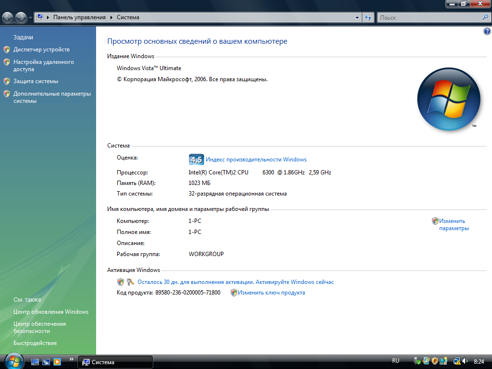Click the 8:24 clock

[479, 362]
